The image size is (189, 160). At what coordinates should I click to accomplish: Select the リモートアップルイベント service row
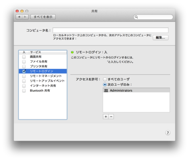[43, 81]
